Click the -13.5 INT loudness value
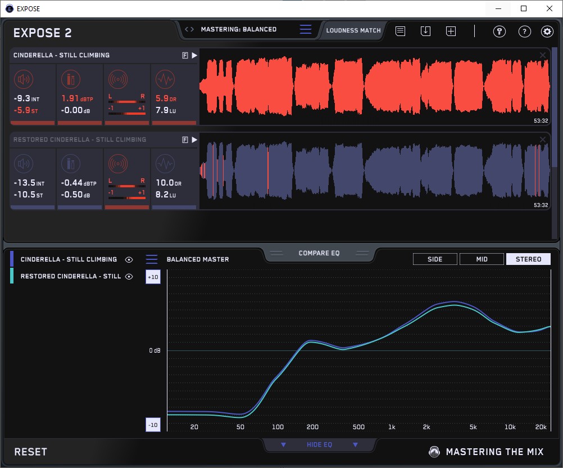563x468 pixels. (29, 183)
